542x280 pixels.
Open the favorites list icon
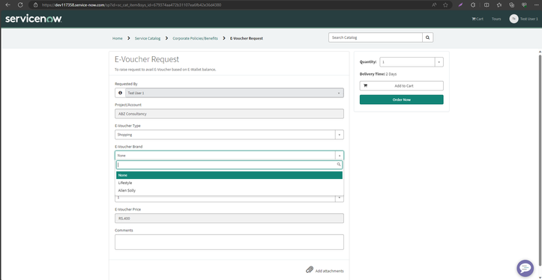pyautogui.click(x=499, y=4)
